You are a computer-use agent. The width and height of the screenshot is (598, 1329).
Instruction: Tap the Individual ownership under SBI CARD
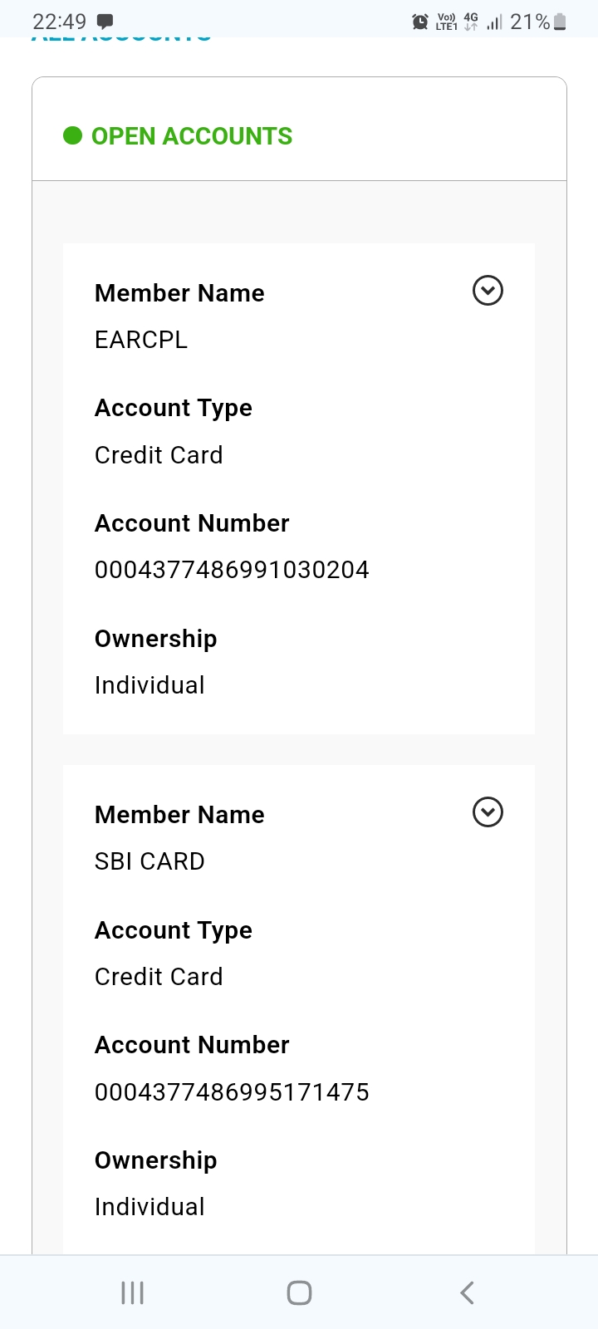point(149,1207)
